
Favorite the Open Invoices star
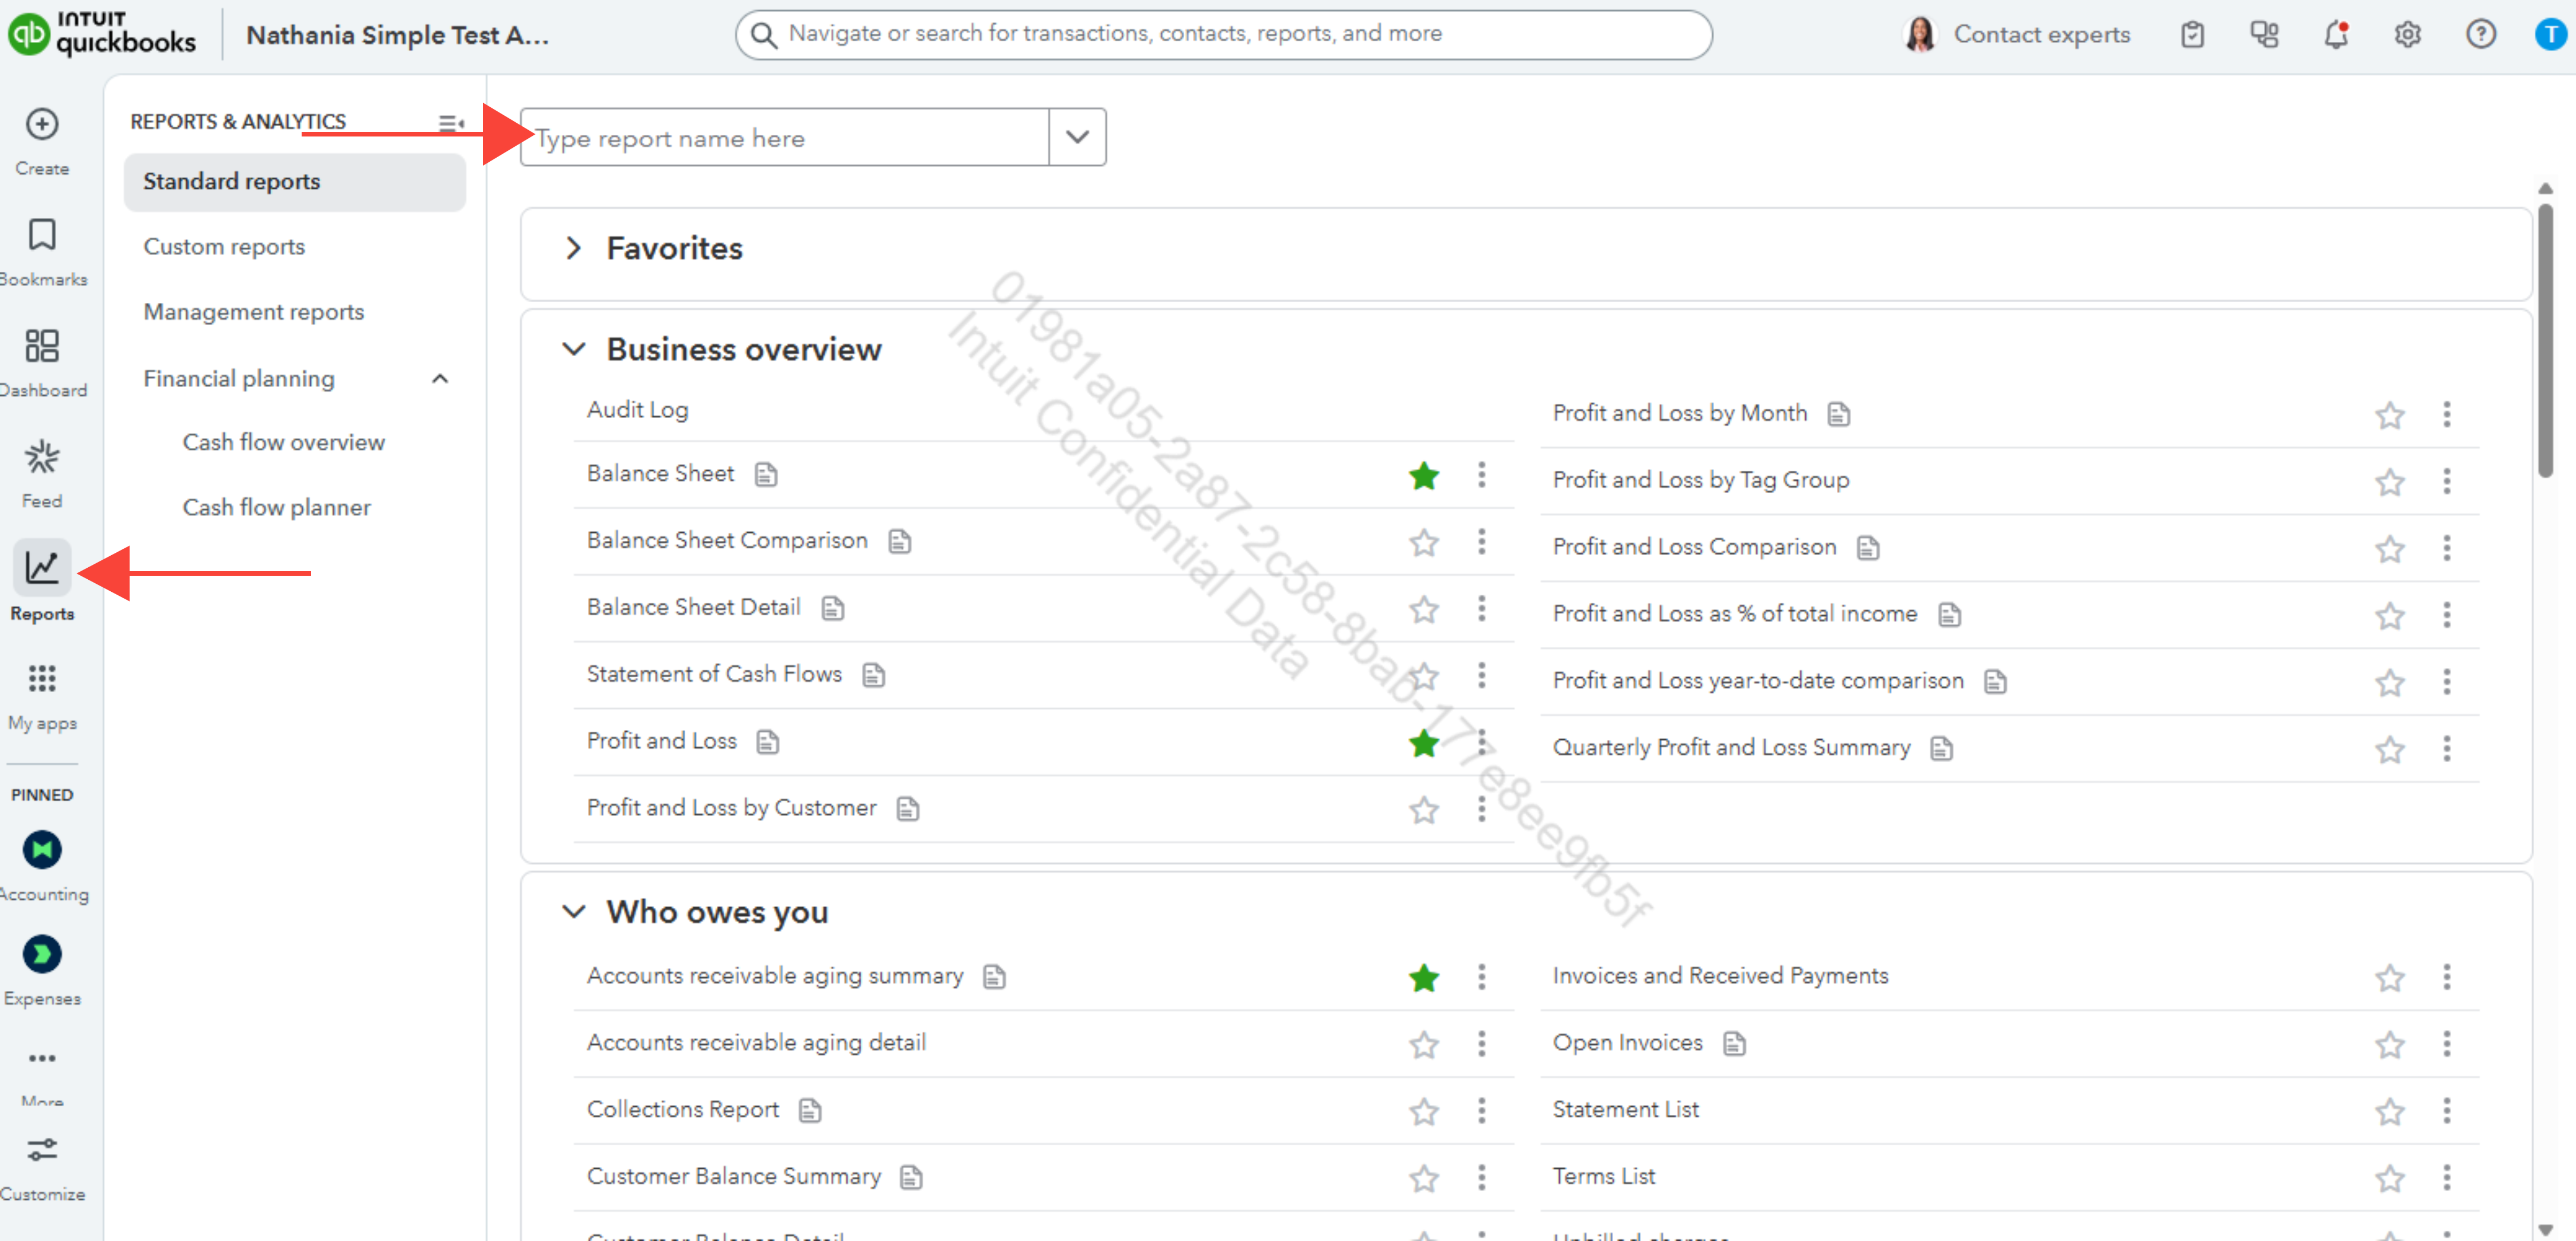click(2390, 1045)
